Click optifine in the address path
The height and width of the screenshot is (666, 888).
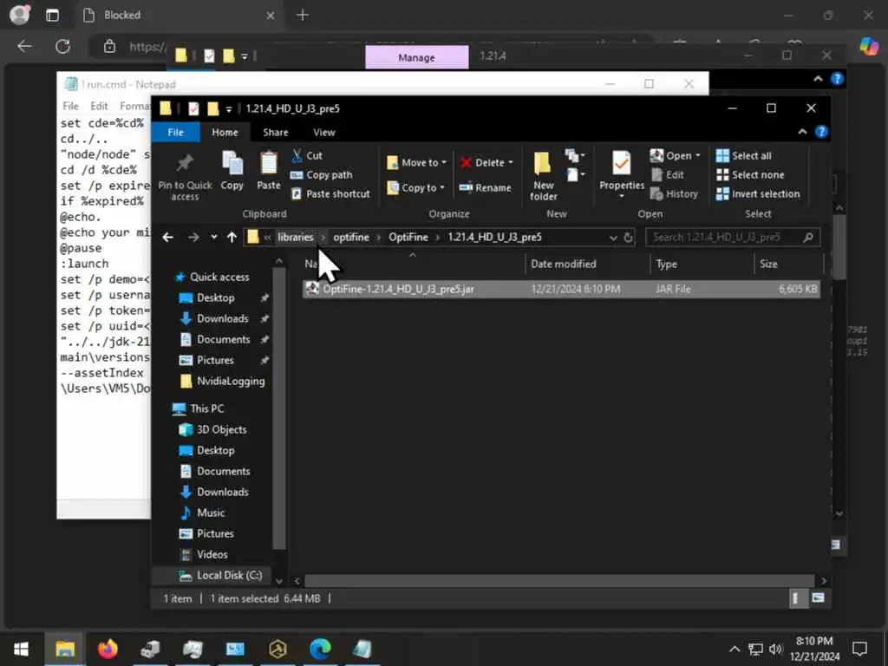351,238
